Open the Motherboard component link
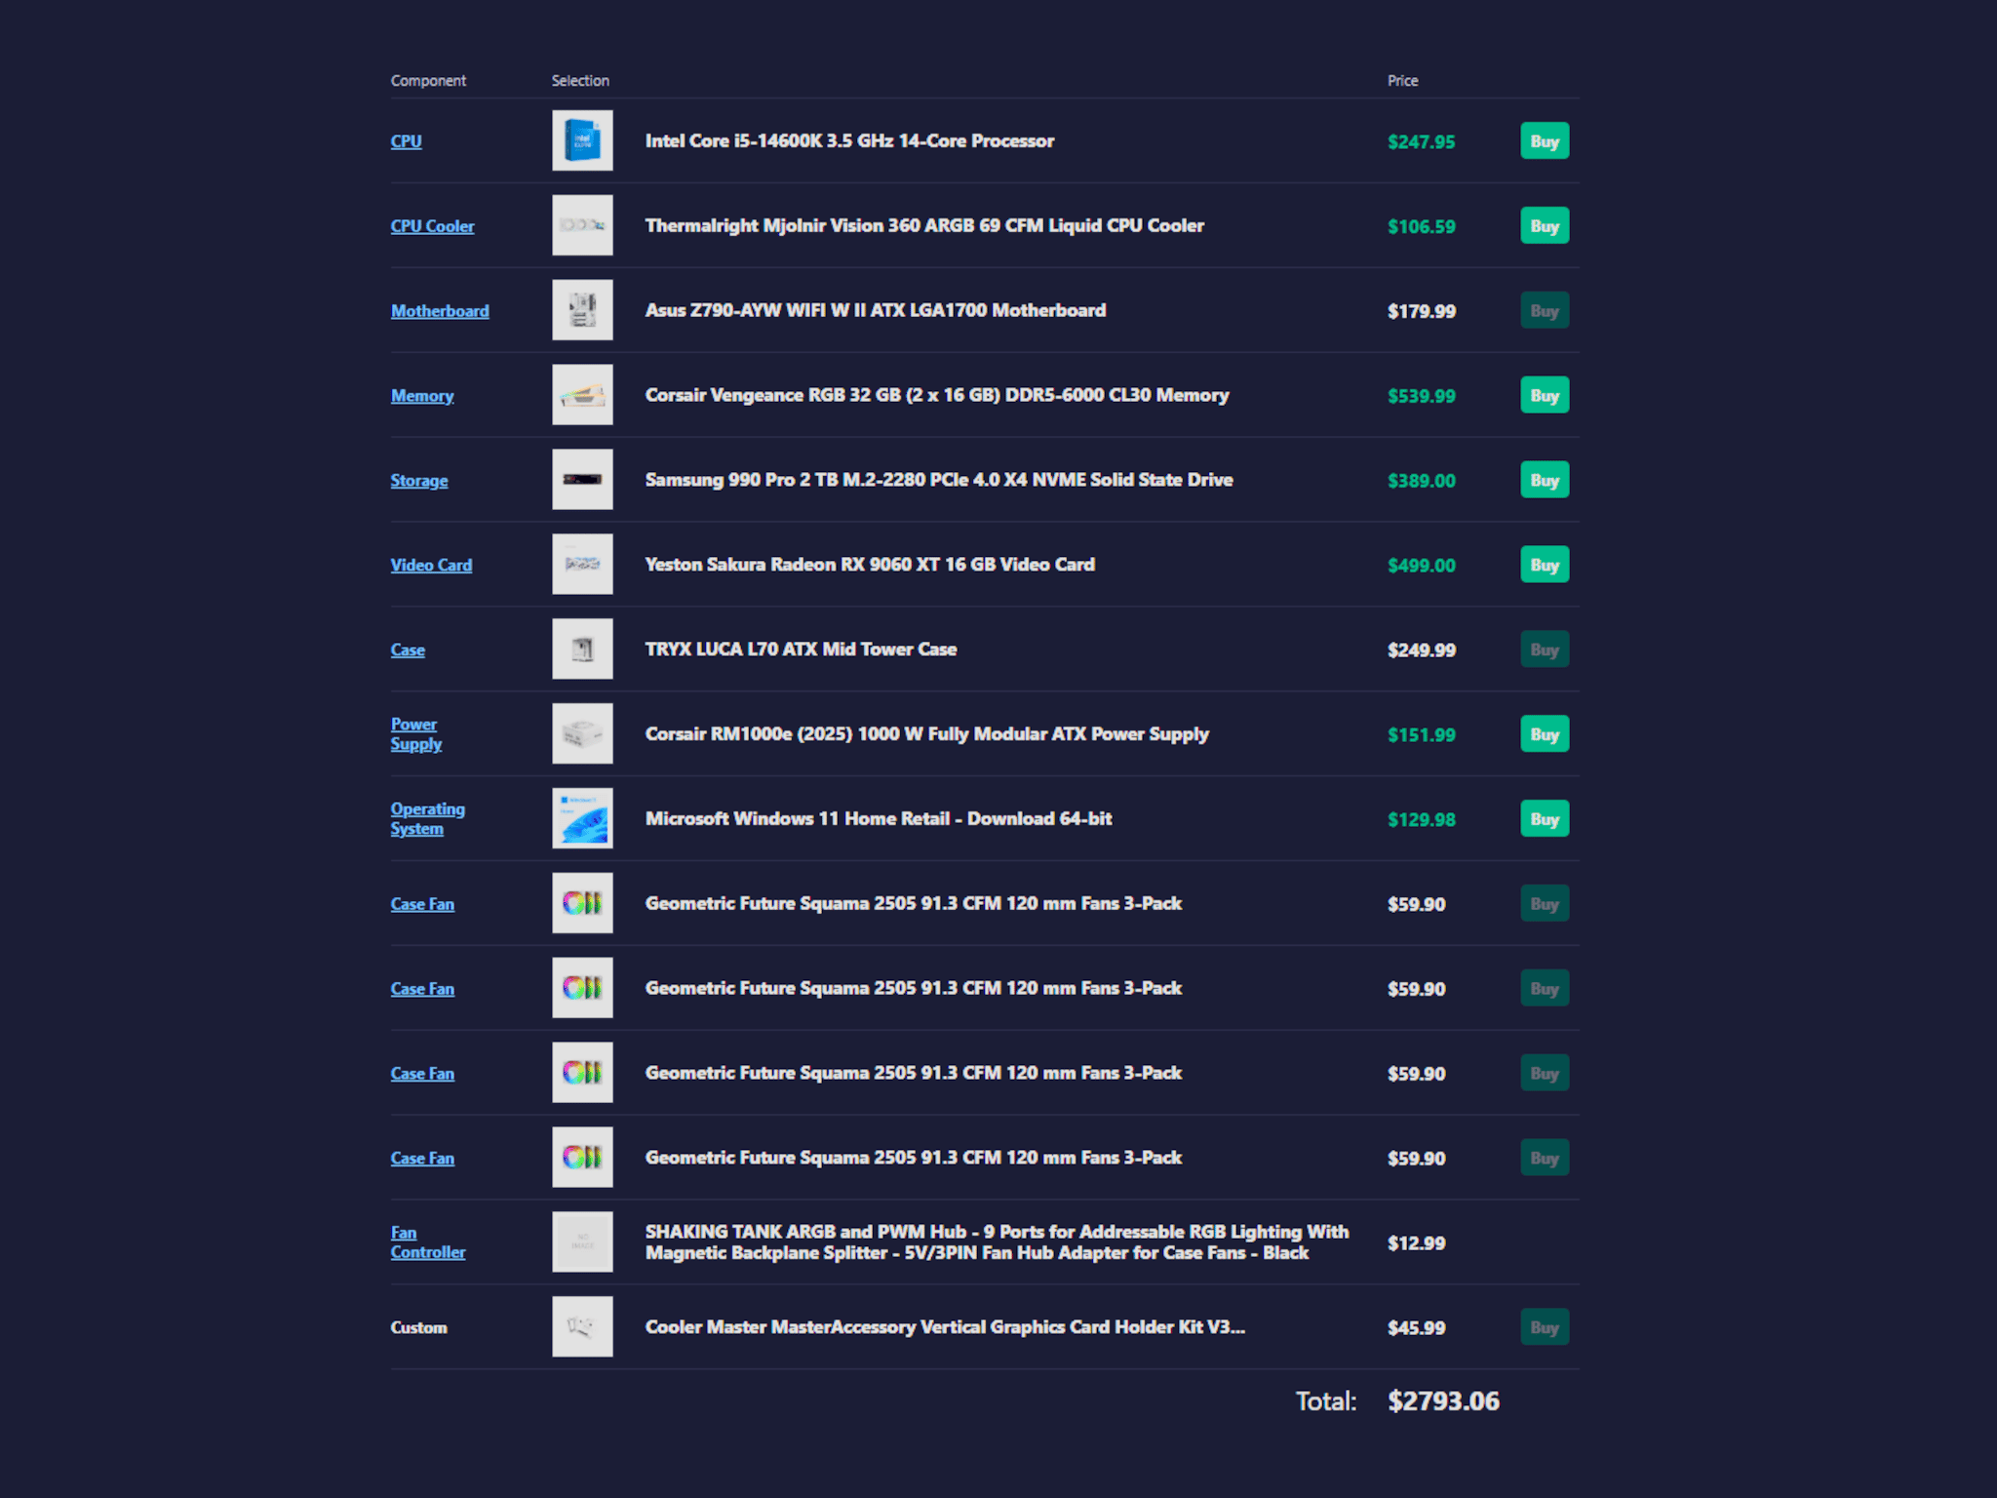1997x1498 pixels. (x=440, y=311)
